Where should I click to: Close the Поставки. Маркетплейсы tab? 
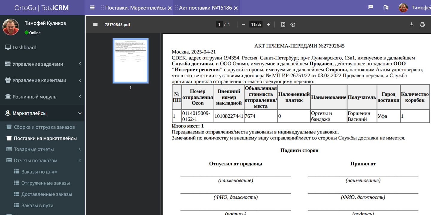[x=170, y=8]
